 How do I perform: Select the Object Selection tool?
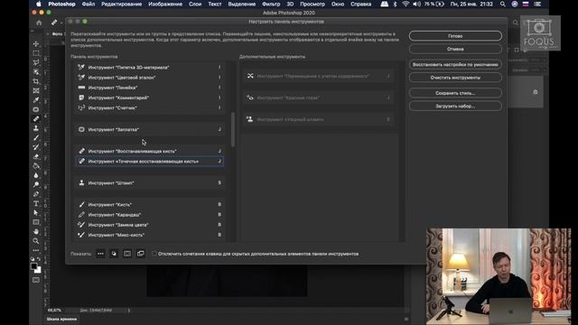click(36, 72)
